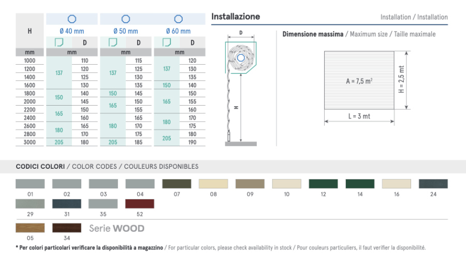Click the octagon icon above Ø 50 mm
The width and height of the screenshot is (466, 263).
click(125, 19)
